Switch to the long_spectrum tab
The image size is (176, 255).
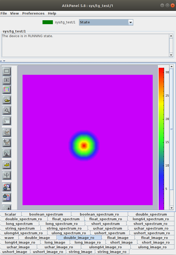point(19,224)
